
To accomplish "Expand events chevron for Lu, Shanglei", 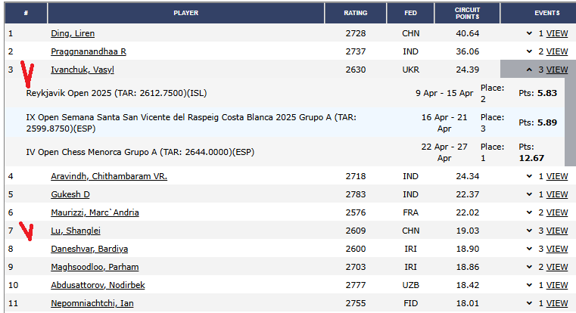I will pyautogui.click(x=529, y=231).
